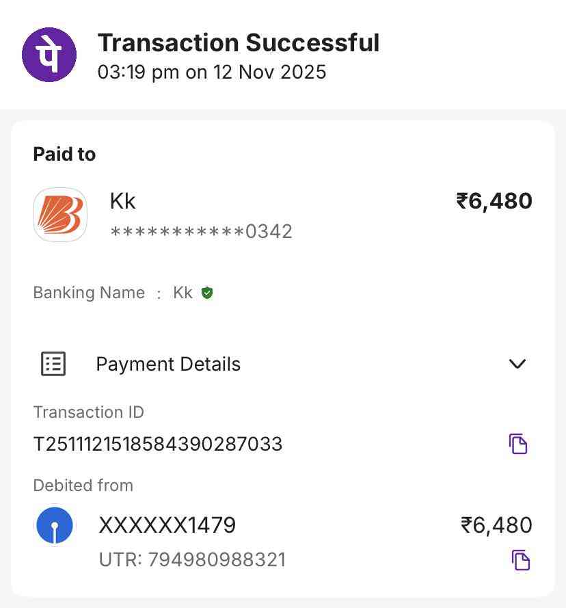566x608 pixels.
Task: Copy the UTR number
Action: [x=521, y=559]
